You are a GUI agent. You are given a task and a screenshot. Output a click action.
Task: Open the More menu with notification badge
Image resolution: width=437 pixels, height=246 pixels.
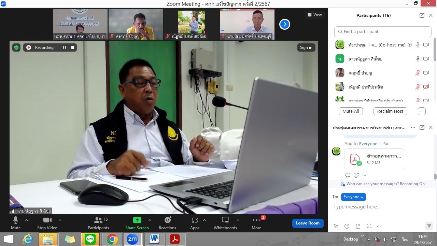pyautogui.click(x=256, y=223)
